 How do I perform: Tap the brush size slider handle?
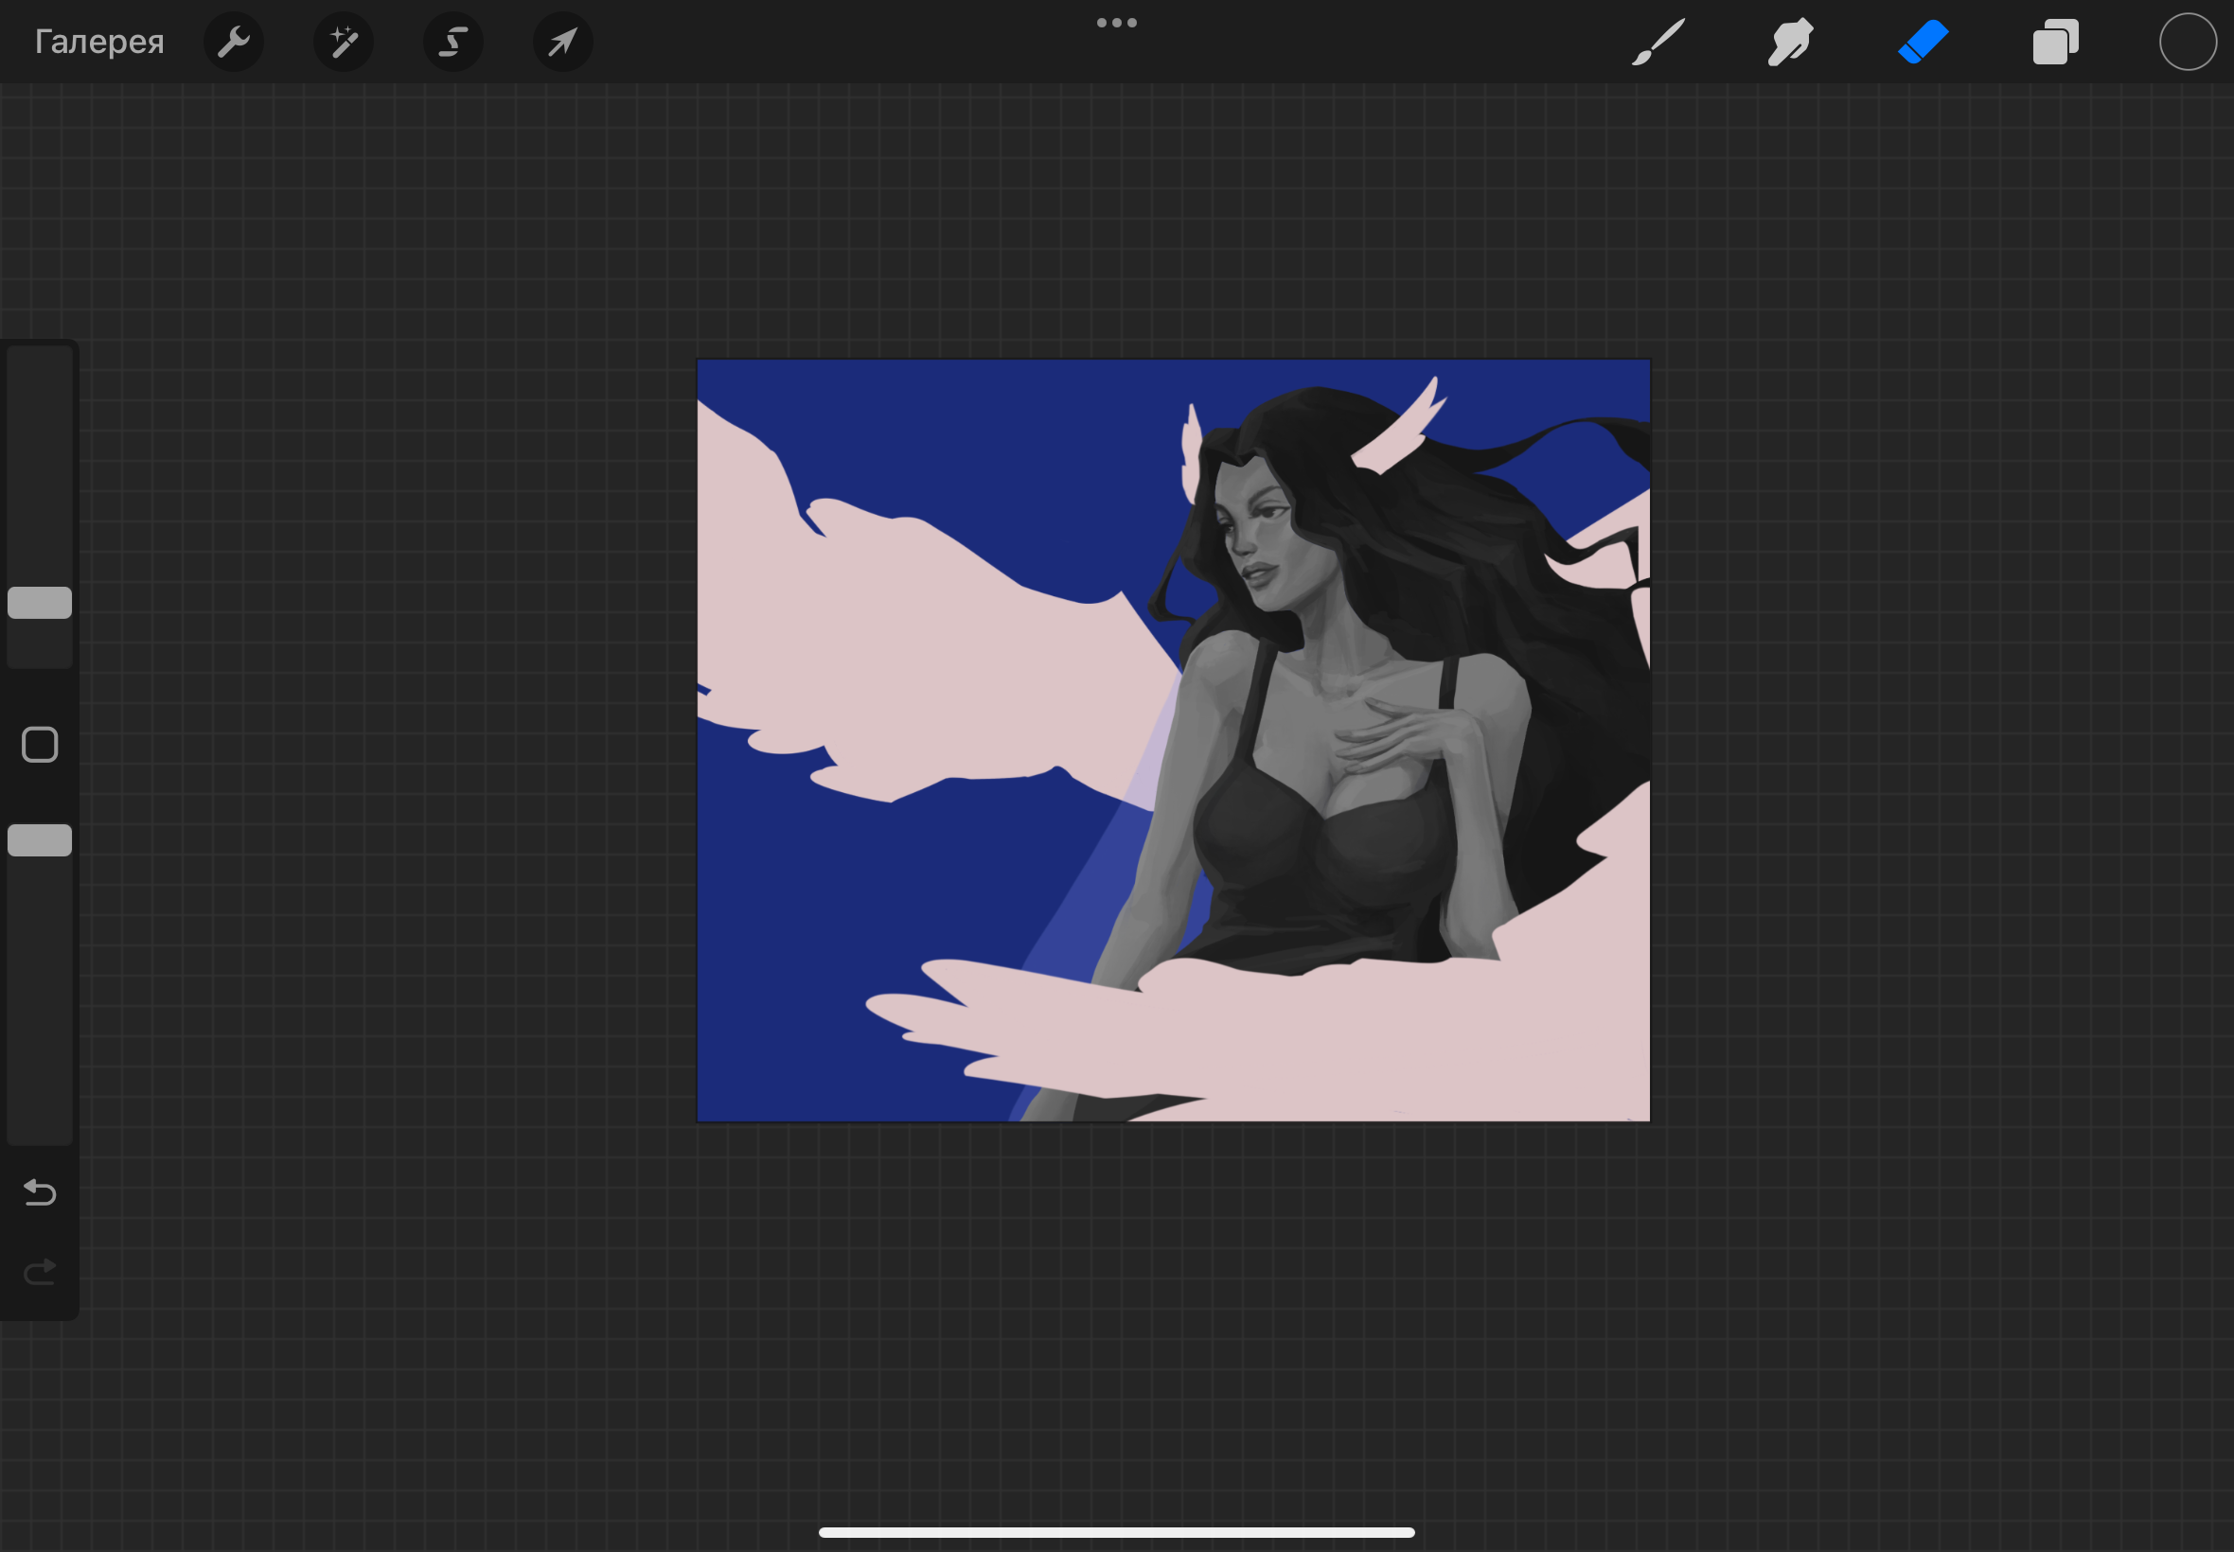[x=40, y=603]
